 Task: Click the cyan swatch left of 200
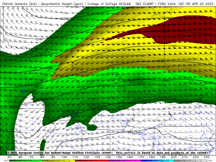[171, 161]
